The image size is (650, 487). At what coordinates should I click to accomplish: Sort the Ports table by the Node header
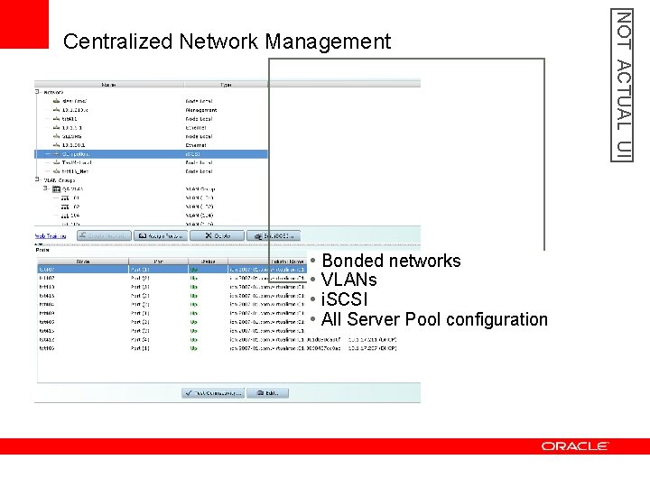[83, 262]
